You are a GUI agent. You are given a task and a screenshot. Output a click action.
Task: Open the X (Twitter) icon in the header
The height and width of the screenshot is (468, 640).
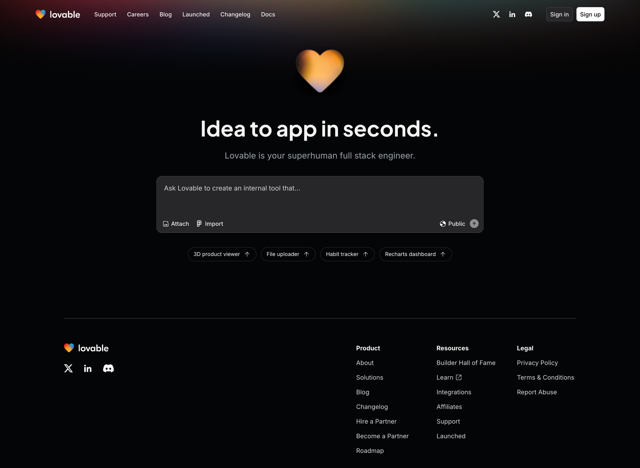496,14
